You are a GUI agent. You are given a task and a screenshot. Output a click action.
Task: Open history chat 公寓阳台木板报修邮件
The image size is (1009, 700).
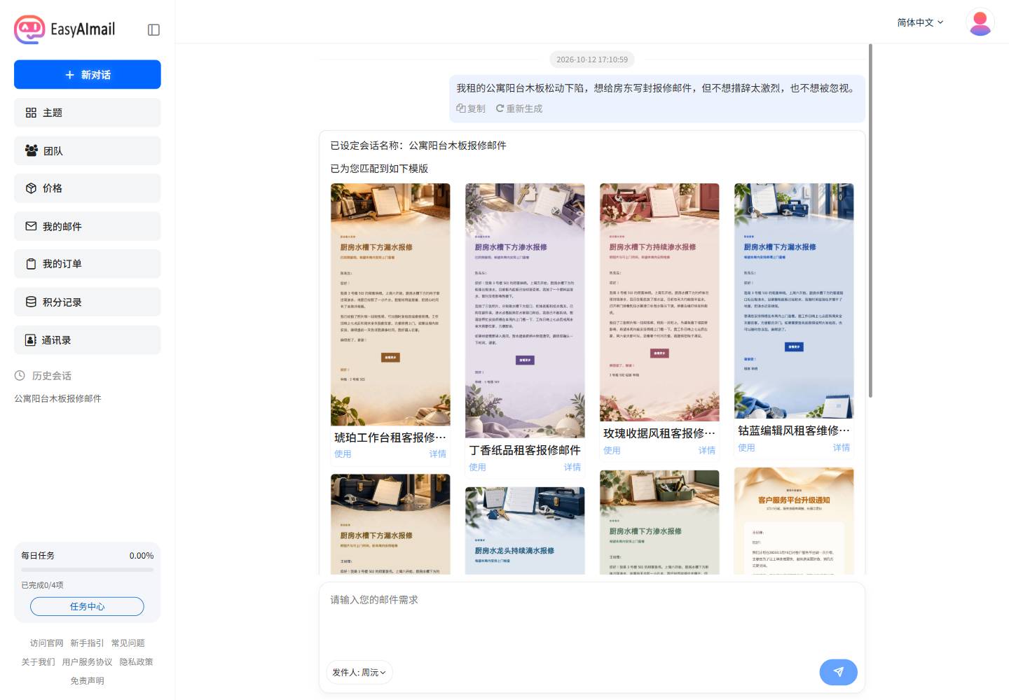pos(58,398)
